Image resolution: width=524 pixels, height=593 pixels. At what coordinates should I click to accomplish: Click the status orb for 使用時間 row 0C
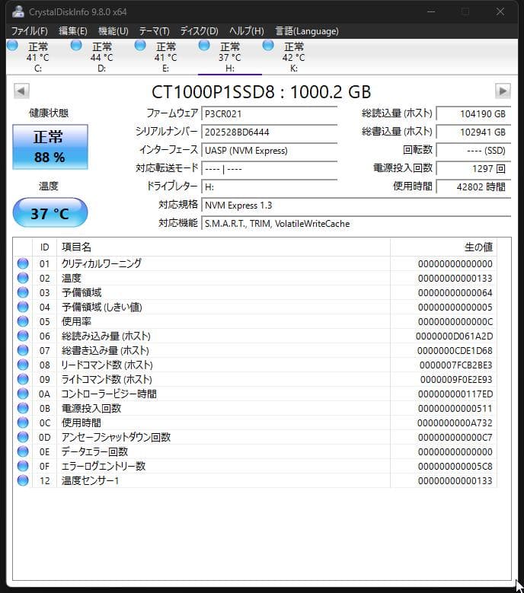click(23, 422)
